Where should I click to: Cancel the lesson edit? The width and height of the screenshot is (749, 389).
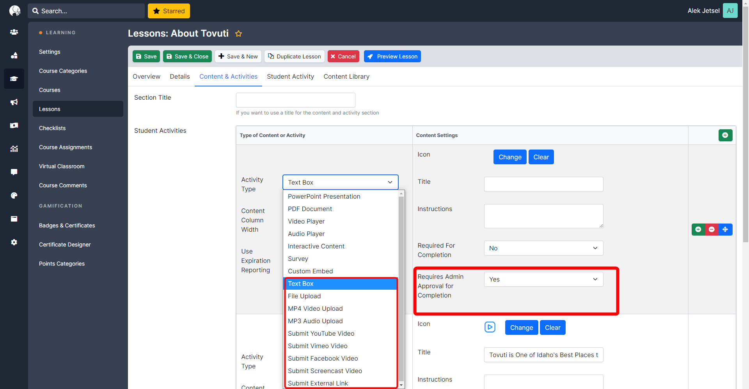point(343,56)
